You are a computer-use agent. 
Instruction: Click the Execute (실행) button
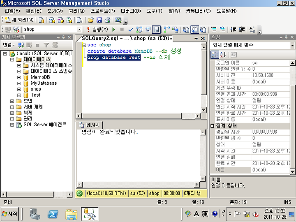click(97, 30)
